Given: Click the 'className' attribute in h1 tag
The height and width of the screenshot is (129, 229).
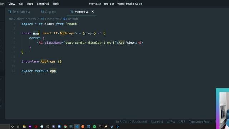Looking at the screenshot, I should pos(53,43).
